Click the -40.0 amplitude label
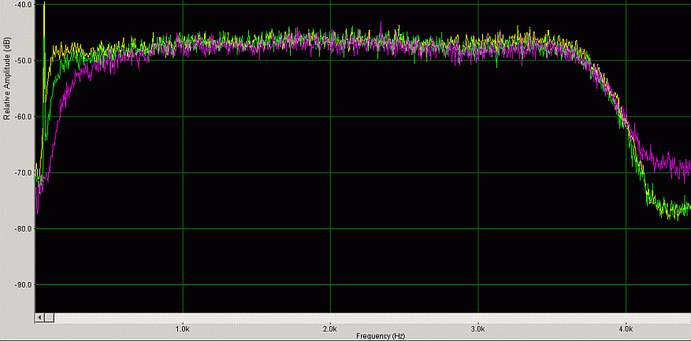The image size is (691, 341). 24,5
